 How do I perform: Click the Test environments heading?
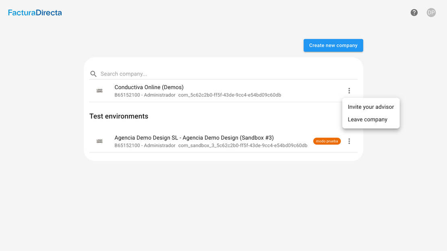[x=119, y=116]
